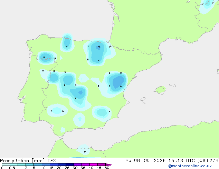The image size is (219, 169).
Task: Click the legend label '50'
Action: pos(107,168)
